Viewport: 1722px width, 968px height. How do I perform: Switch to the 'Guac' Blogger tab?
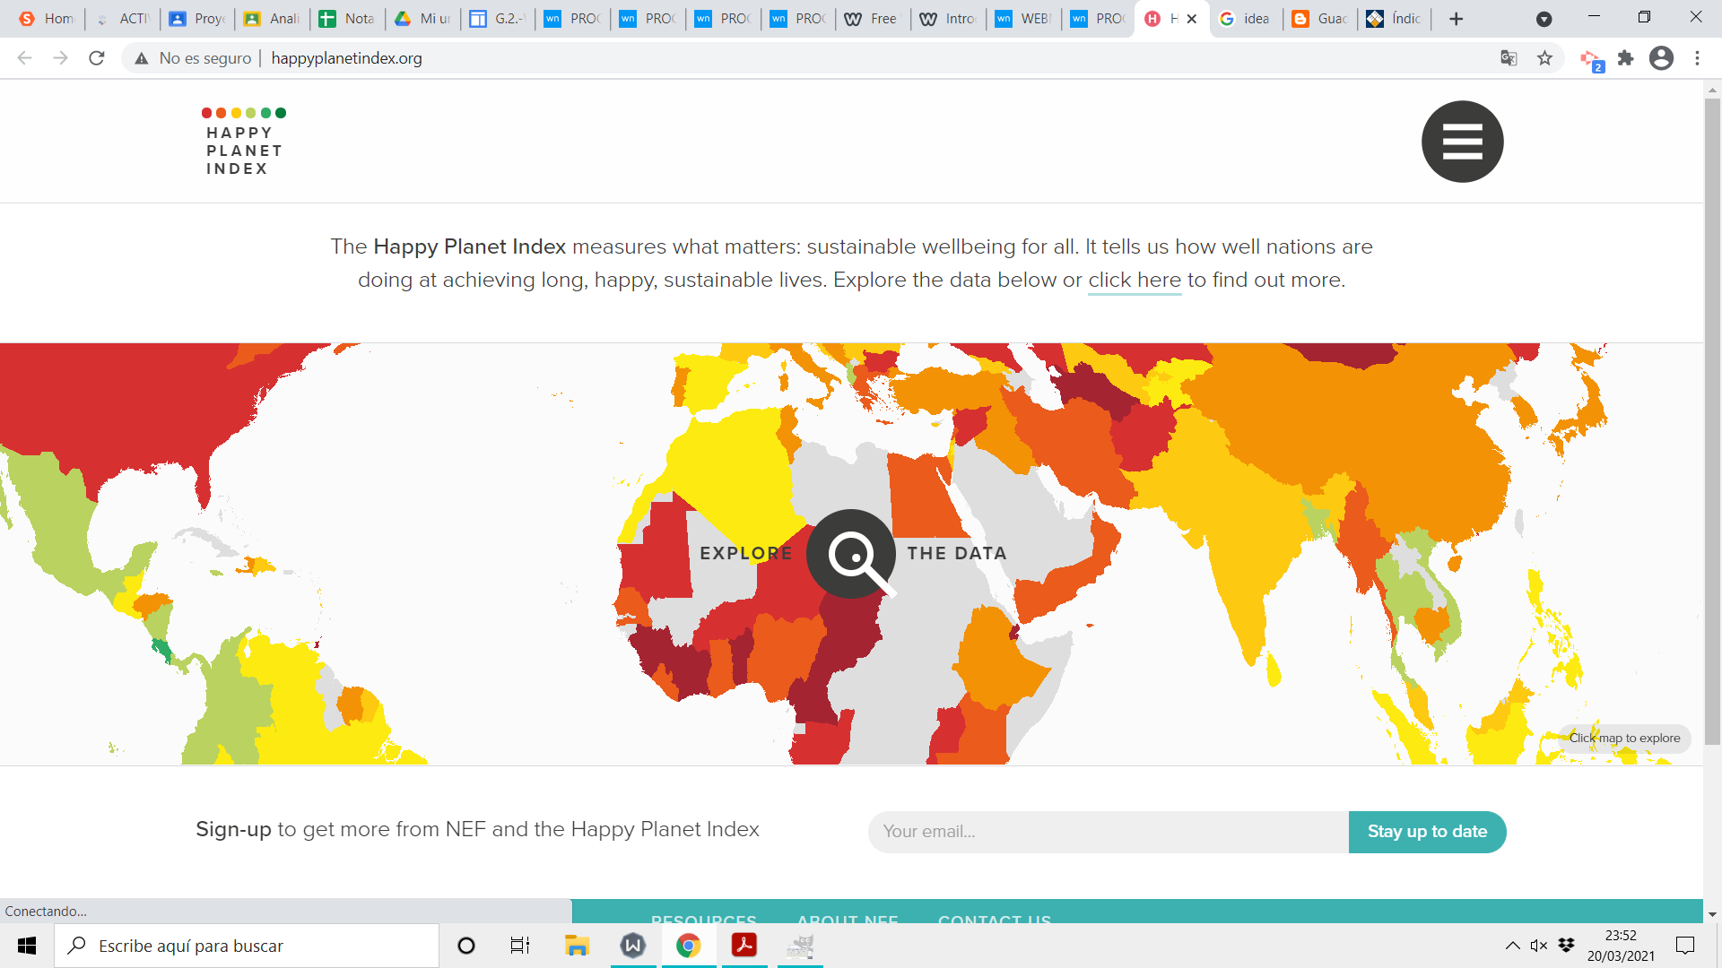[x=1321, y=19]
